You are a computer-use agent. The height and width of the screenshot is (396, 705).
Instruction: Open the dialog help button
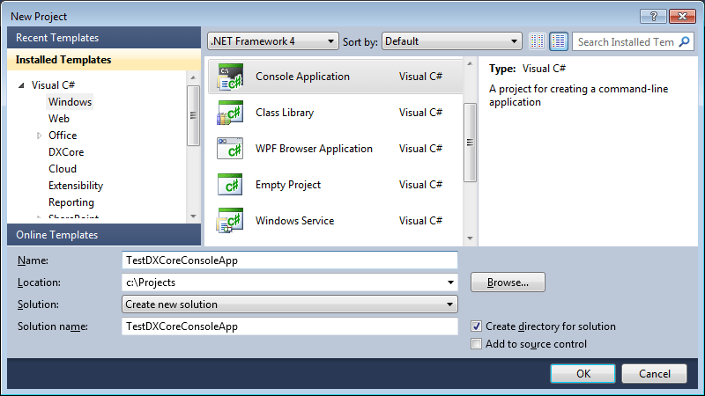(x=654, y=16)
